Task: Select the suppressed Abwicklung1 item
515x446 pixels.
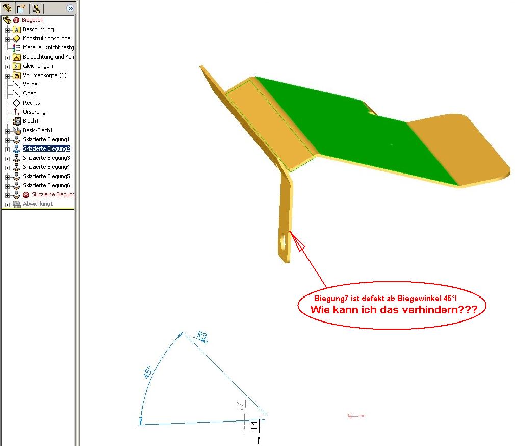Action: 38,204
